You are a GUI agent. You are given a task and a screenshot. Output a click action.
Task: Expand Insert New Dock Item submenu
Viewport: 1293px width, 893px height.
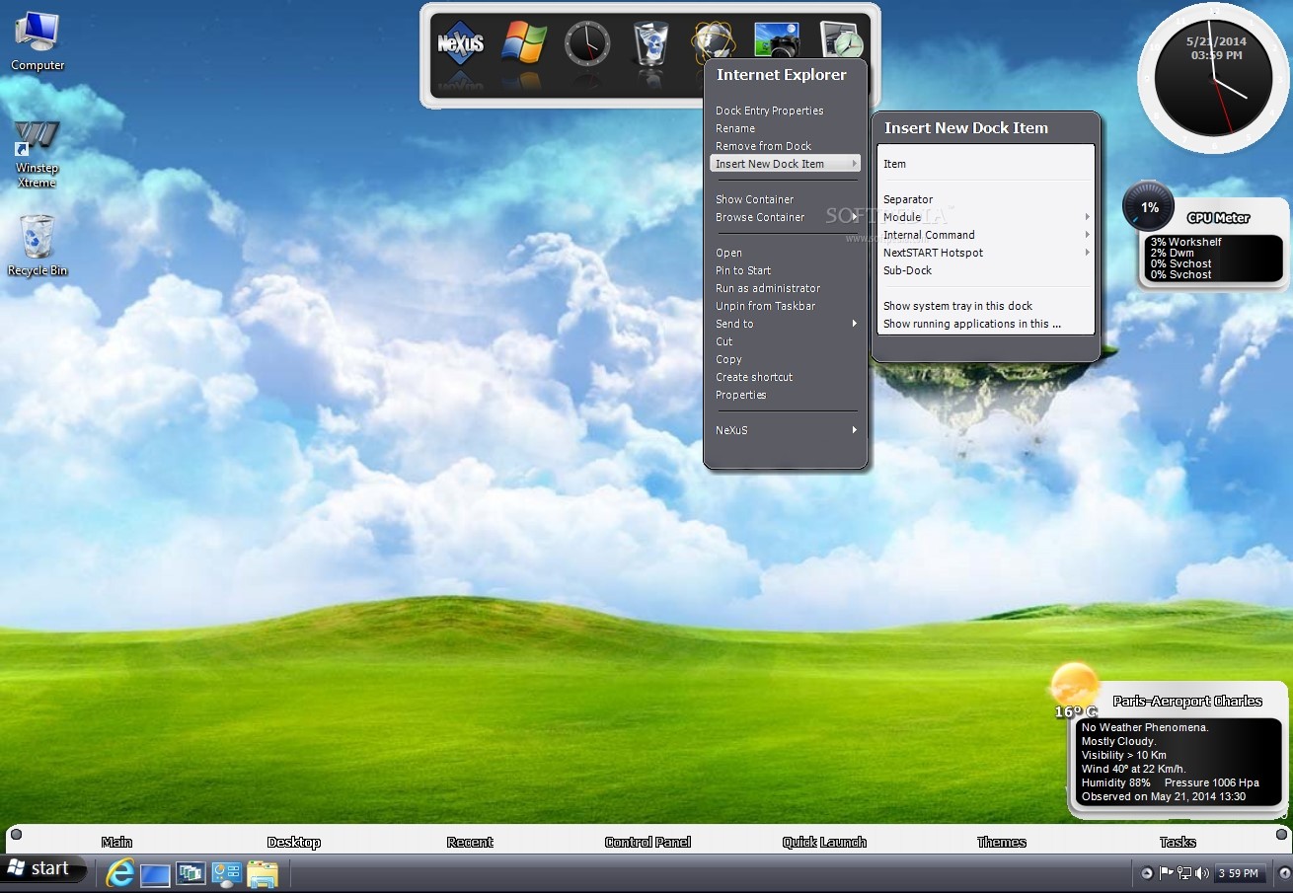(x=785, y=164)
